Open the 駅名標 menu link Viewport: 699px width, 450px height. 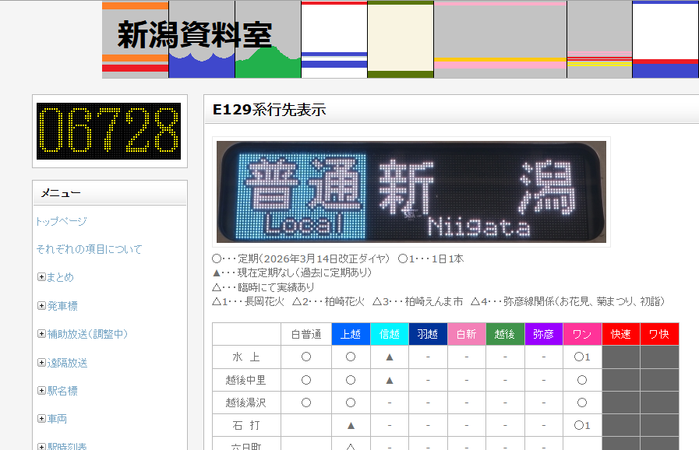coord(62,391)
